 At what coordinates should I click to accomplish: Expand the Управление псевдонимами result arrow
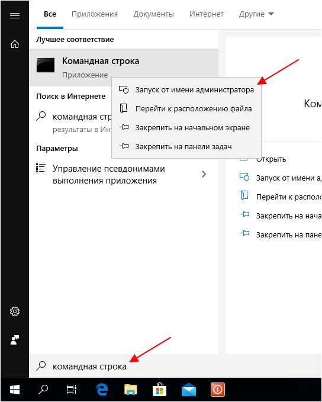[x=204, y=174]
